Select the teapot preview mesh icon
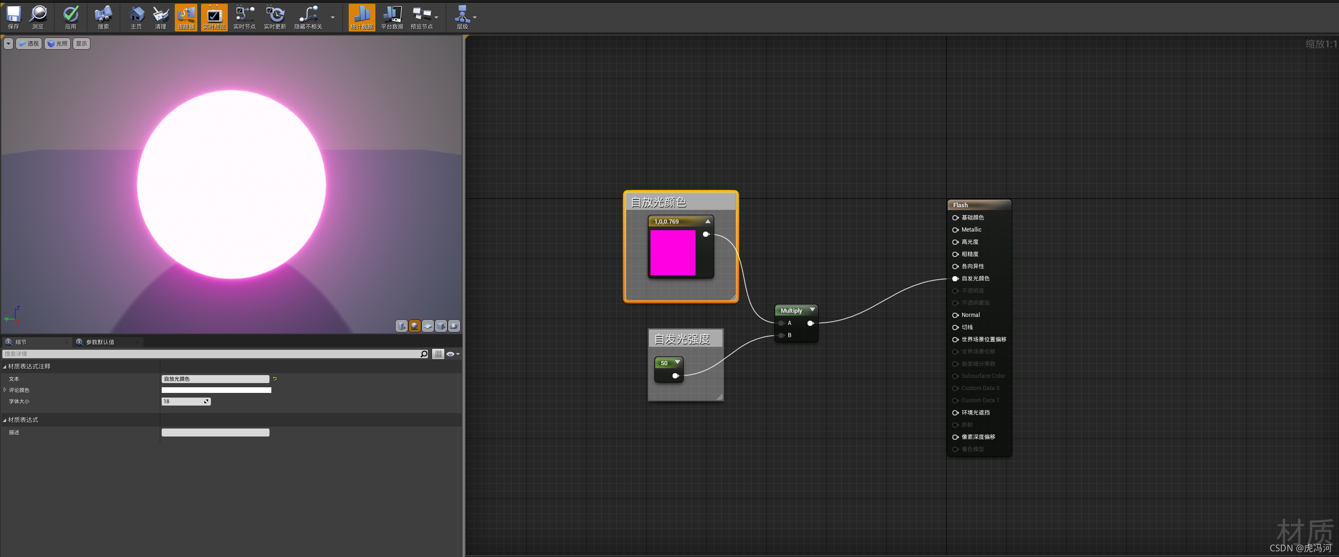The height and width of the screenshot is (557, 1339). (x=454, y=326)
